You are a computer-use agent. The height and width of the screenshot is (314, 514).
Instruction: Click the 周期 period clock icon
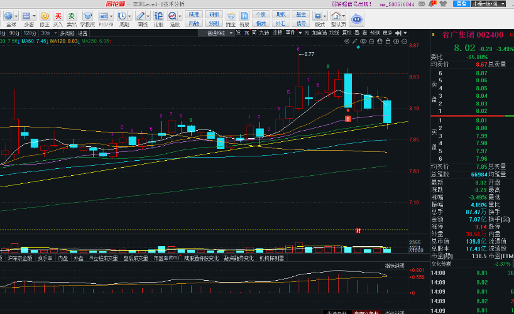click(122, 16)
